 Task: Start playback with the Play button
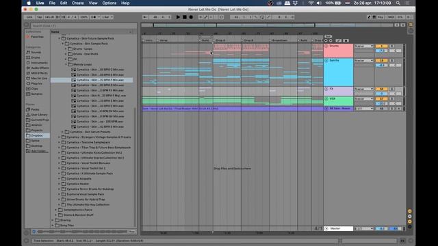click(x=178, y=17)
